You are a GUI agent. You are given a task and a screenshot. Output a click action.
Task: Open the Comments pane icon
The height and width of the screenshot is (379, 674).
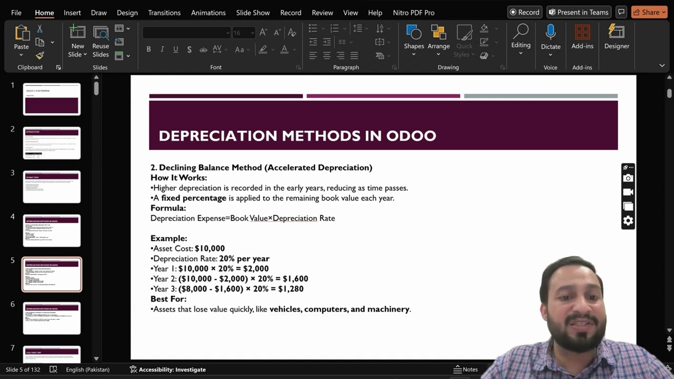click(x=621, y=12)
